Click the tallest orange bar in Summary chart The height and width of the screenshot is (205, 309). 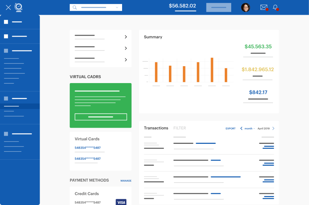[x=212, y=70]
